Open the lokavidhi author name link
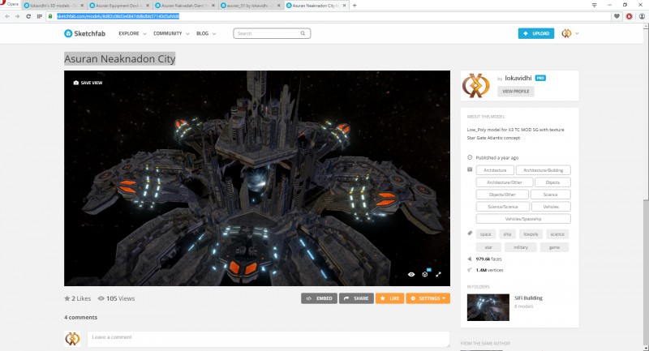This screenshot has height=351, width=649. pos(518,78)
